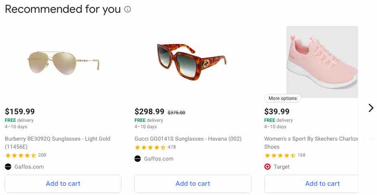Screen dimensions: 377x195
Task: Click the pink Skechers shoe image
Action: [322, 62]
